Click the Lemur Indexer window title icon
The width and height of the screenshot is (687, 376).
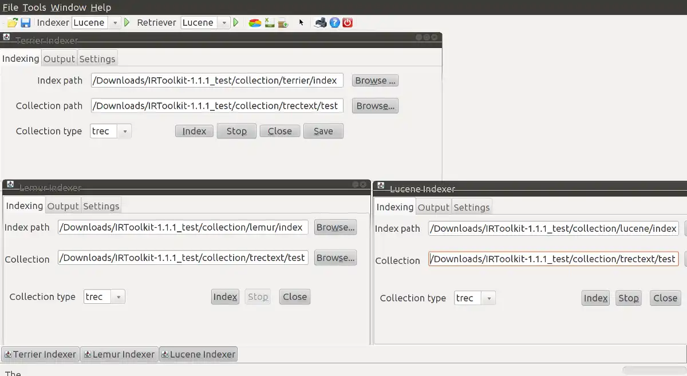tap(10, 184)
